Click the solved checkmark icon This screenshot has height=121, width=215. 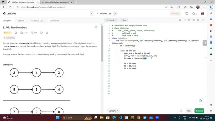(16, 33)
